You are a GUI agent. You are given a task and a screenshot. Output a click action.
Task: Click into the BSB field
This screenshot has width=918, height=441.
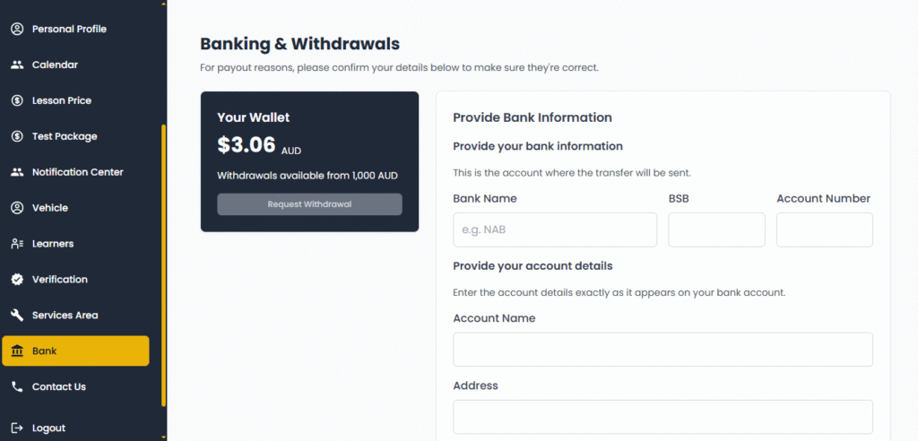(x=716, y=230)
